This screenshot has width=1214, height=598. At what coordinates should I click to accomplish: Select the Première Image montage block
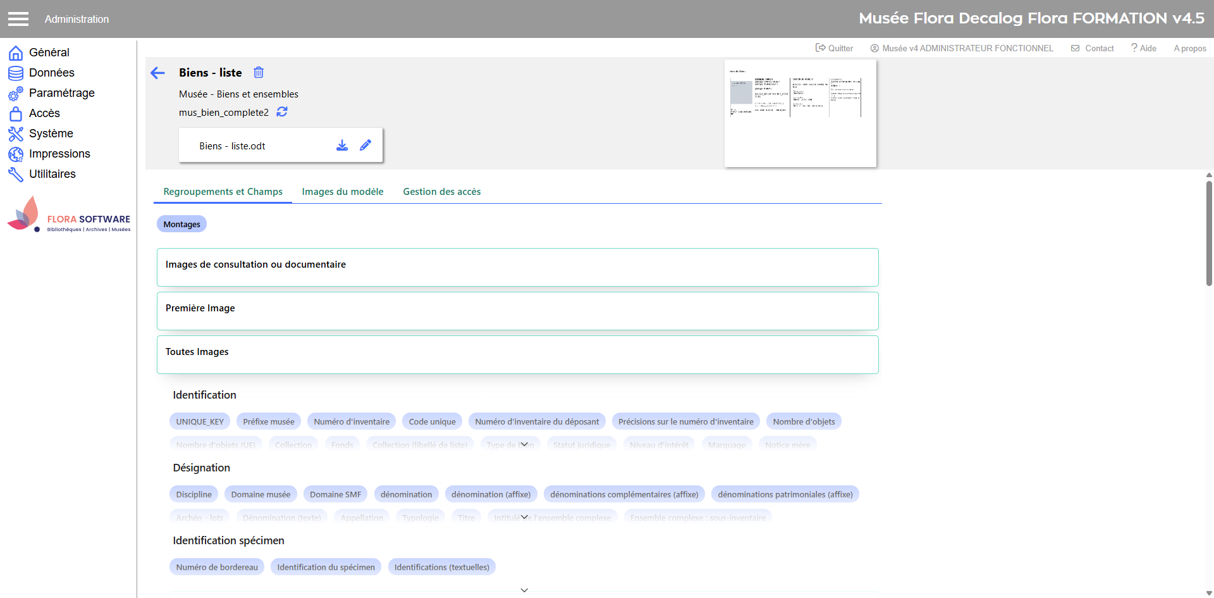tap(517, 311)
